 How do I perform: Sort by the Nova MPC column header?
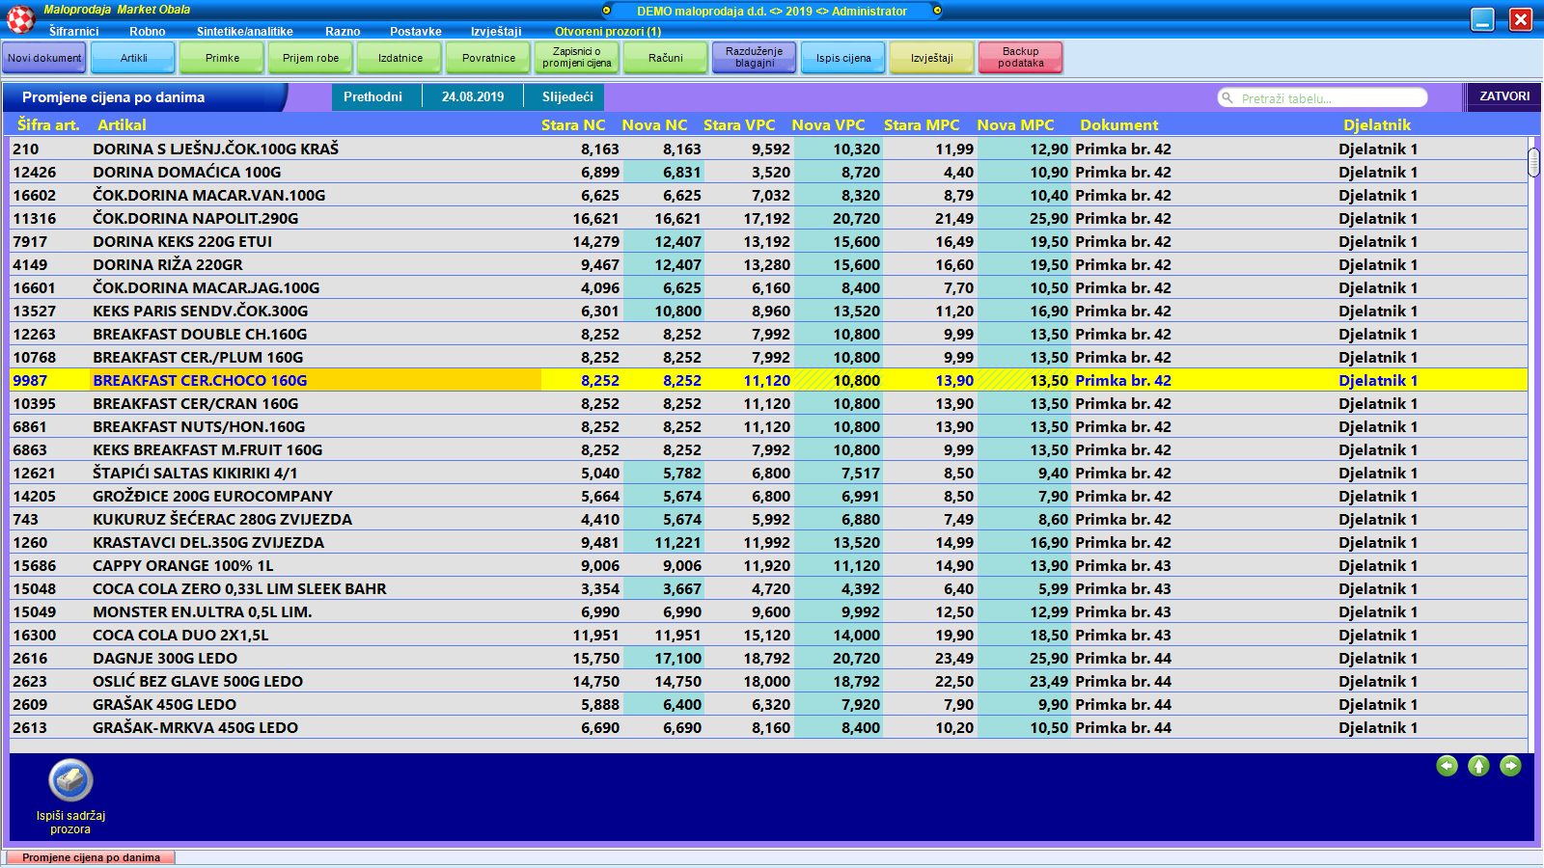(1015, 125)
